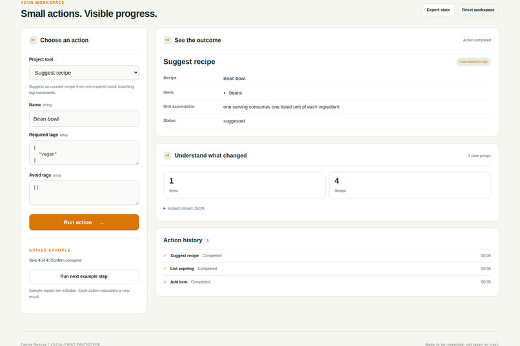Select Suggest recipe history row
This screenshot has width=520, height=346.
tap(327, 256)
